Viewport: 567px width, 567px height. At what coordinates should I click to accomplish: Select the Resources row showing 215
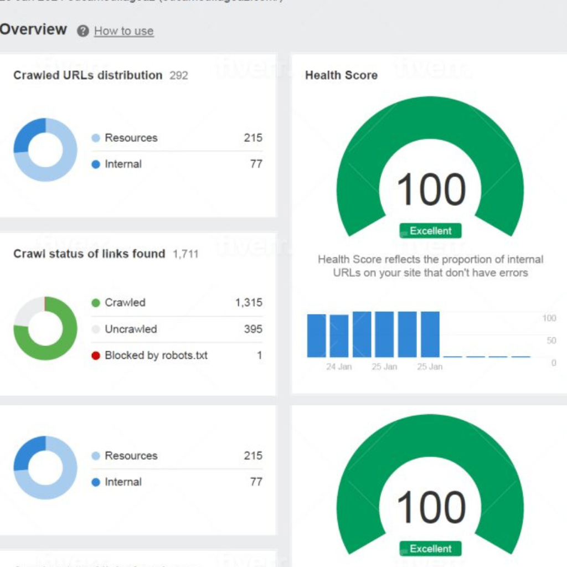pyautogui.click(x=177, y=138)
